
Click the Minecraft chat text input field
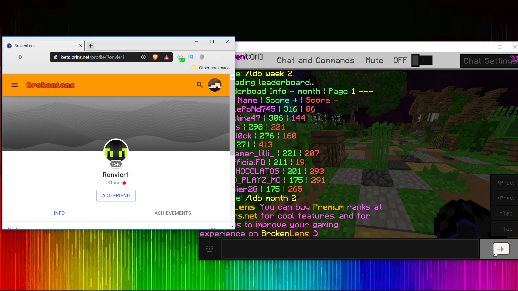(350, 249)
